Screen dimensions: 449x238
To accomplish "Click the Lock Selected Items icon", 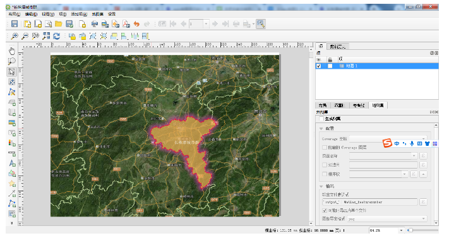I will tap(72, 36).
